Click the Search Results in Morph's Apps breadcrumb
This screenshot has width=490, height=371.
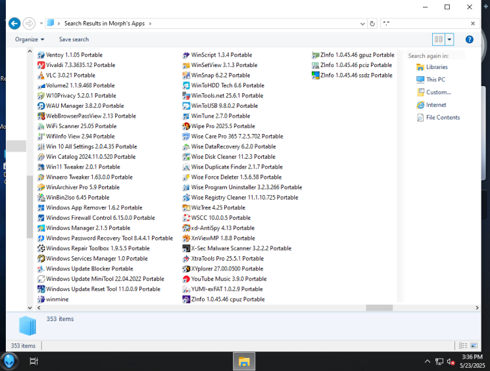click(x=105, y=24)
